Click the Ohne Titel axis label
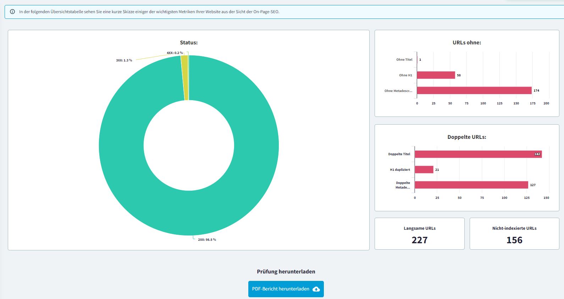The width and height of the screenshot is (564, 299). tap(404, 60)
